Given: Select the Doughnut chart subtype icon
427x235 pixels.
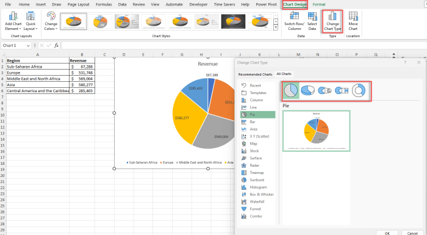Looking at the screenshot, I should pos(359,90).
